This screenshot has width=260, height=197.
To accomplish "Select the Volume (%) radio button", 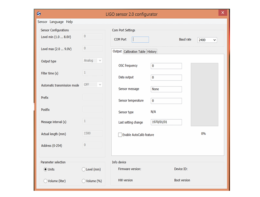I will (x=83, y=181).
